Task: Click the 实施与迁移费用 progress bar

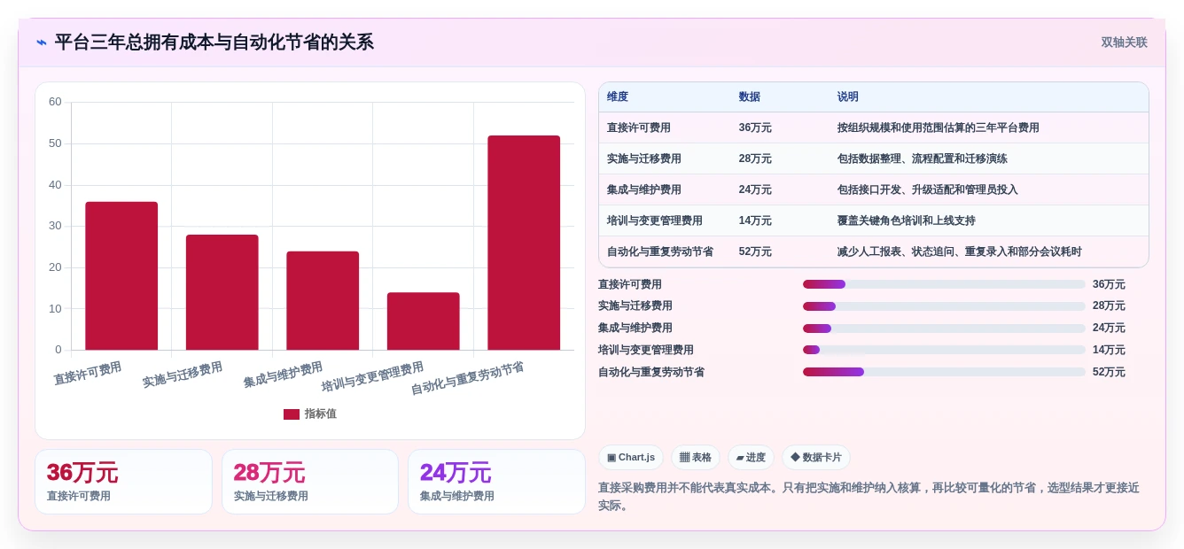Action: point(944,306)
